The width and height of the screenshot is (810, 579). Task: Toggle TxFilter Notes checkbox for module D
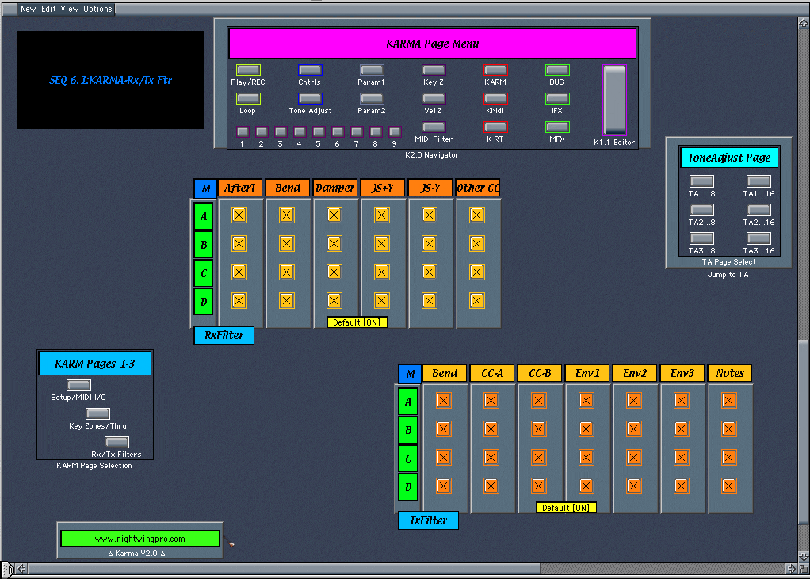pyautogui.click(x=728, y=486)
